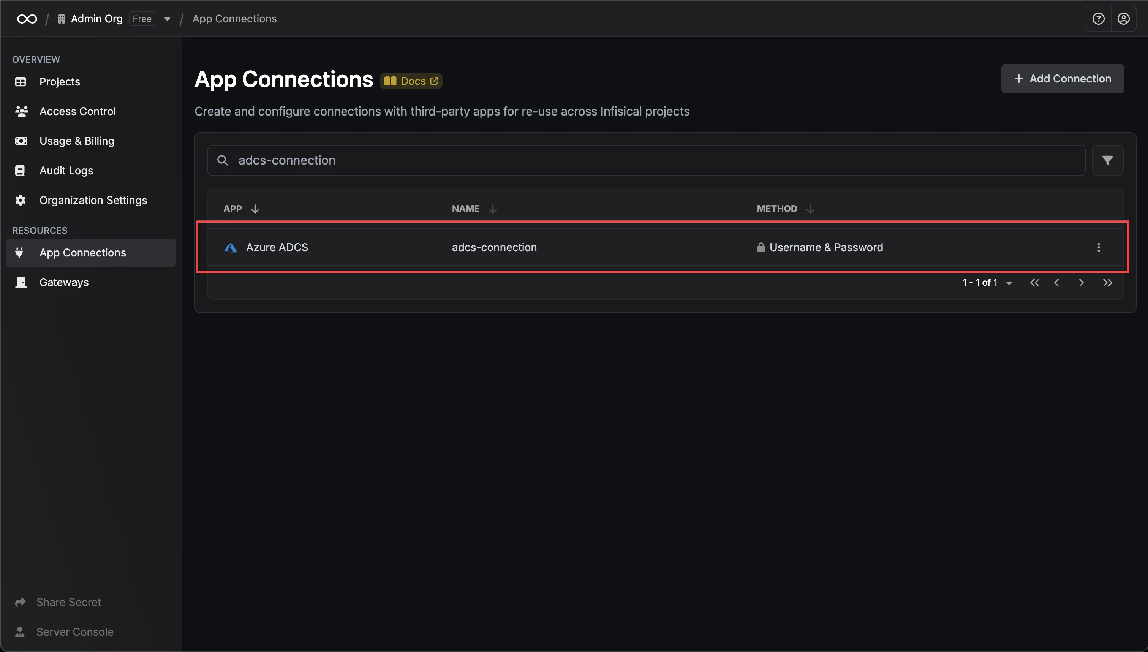Go to the first page of results
The image size is (1148, 652).
pyautogui.click(x=1034, y=283)
